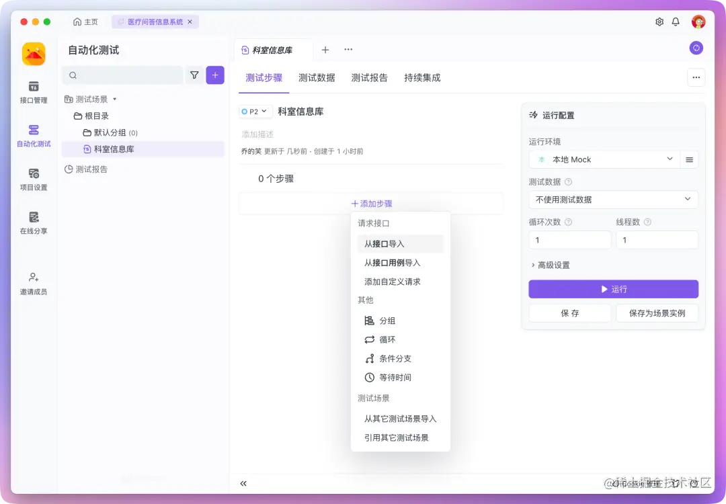Viewport: 726px width, 504px height.
Task: Switch to the 测试数据 tab
Action: tap(317, 77)
